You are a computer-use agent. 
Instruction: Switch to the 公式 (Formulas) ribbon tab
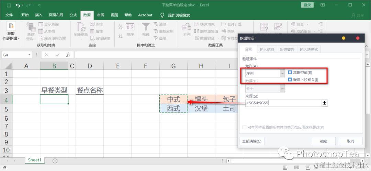coord(74,15)
